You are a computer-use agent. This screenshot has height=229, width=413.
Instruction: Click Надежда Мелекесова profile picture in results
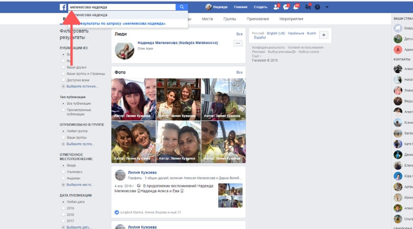[124, 50]
